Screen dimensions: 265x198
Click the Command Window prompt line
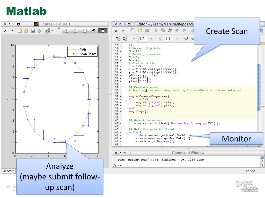[x=187, y=166]
